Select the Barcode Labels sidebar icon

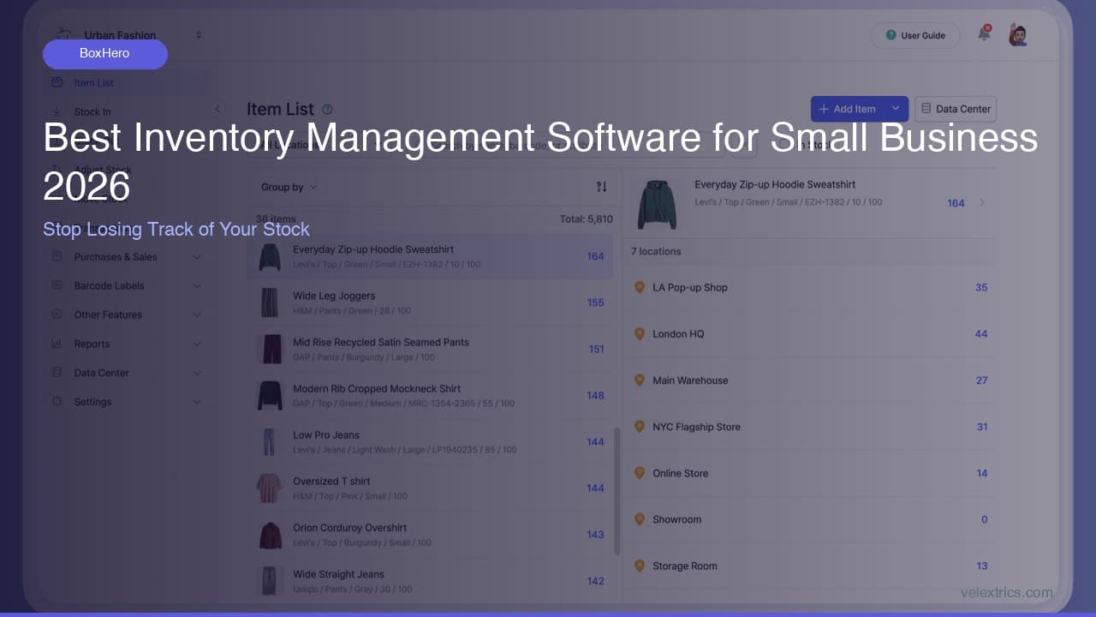pyautogui.click(x=57, y=285)
